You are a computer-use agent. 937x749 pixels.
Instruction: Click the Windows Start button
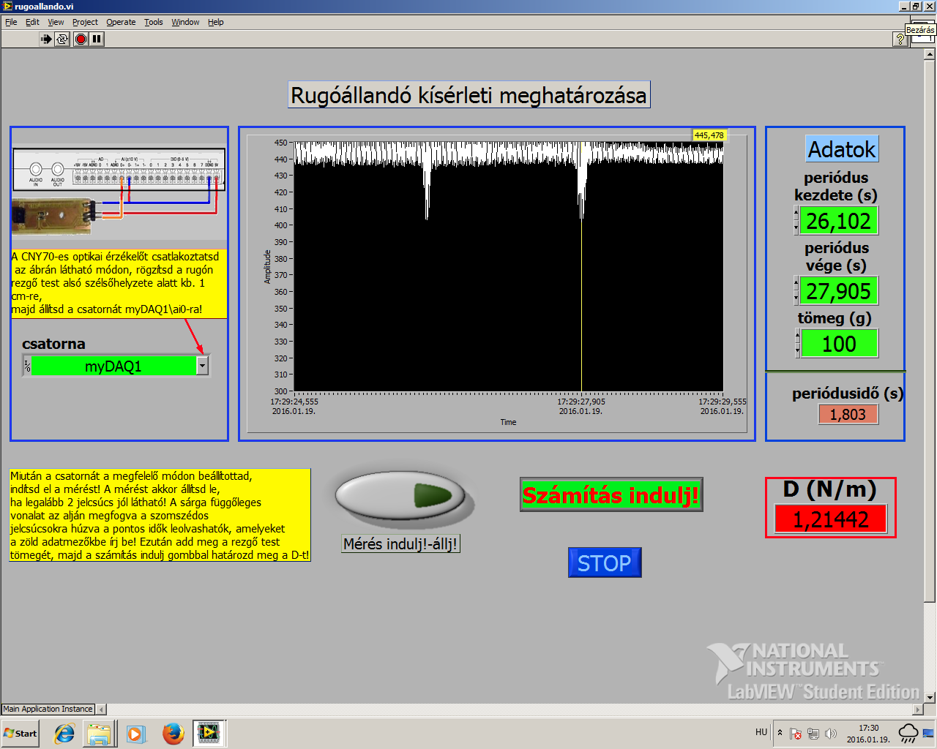click(20, 733)
